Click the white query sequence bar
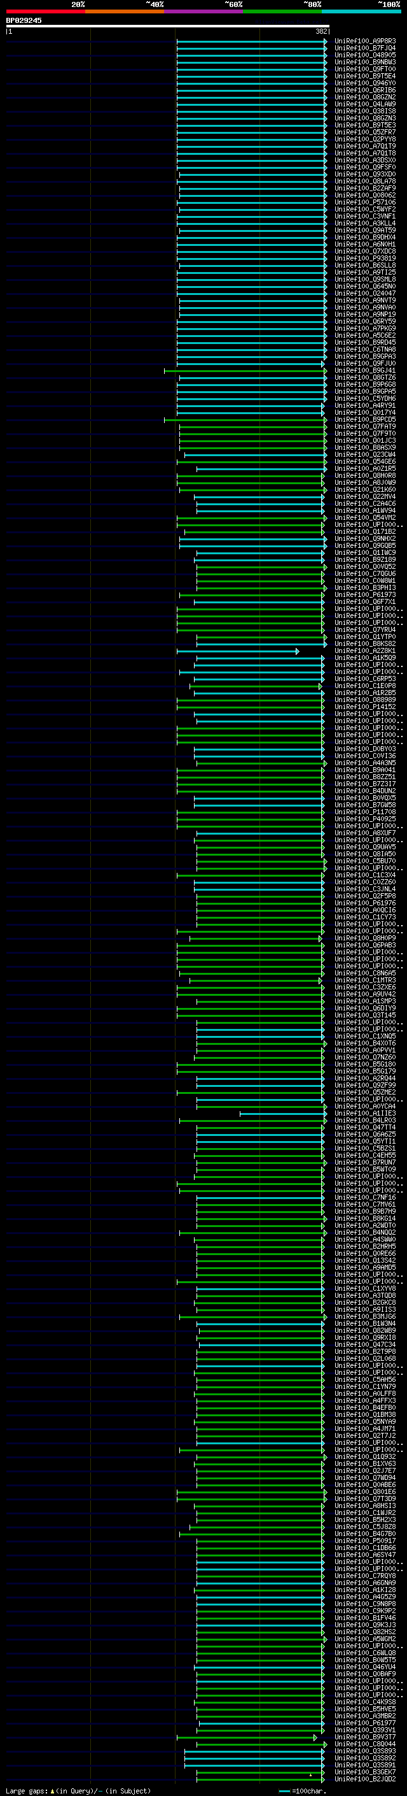Viewport: 407px width, 1796px height. (168, 27)
